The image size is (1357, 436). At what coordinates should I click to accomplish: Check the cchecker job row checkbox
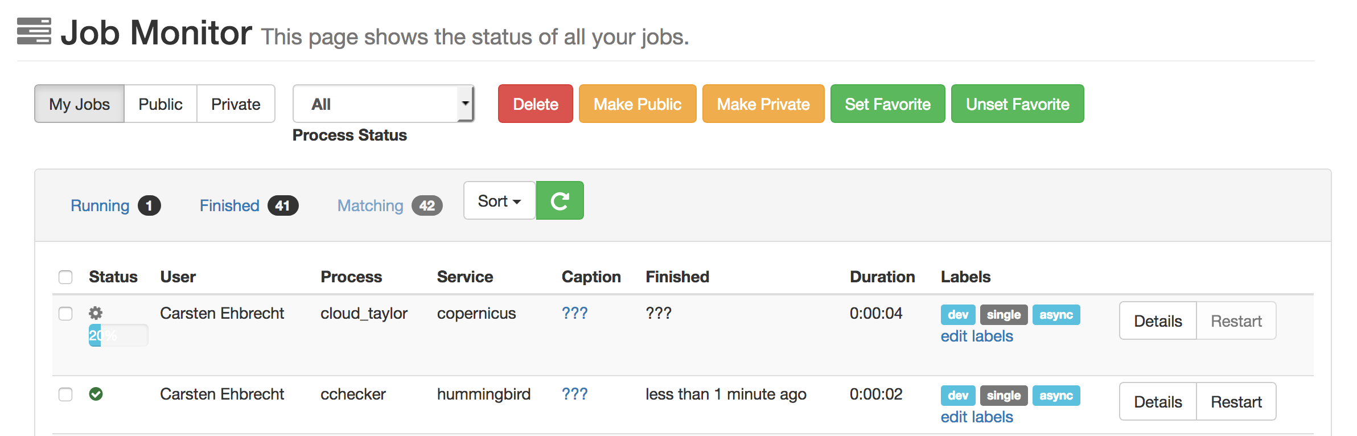click(x=65, y=394)
